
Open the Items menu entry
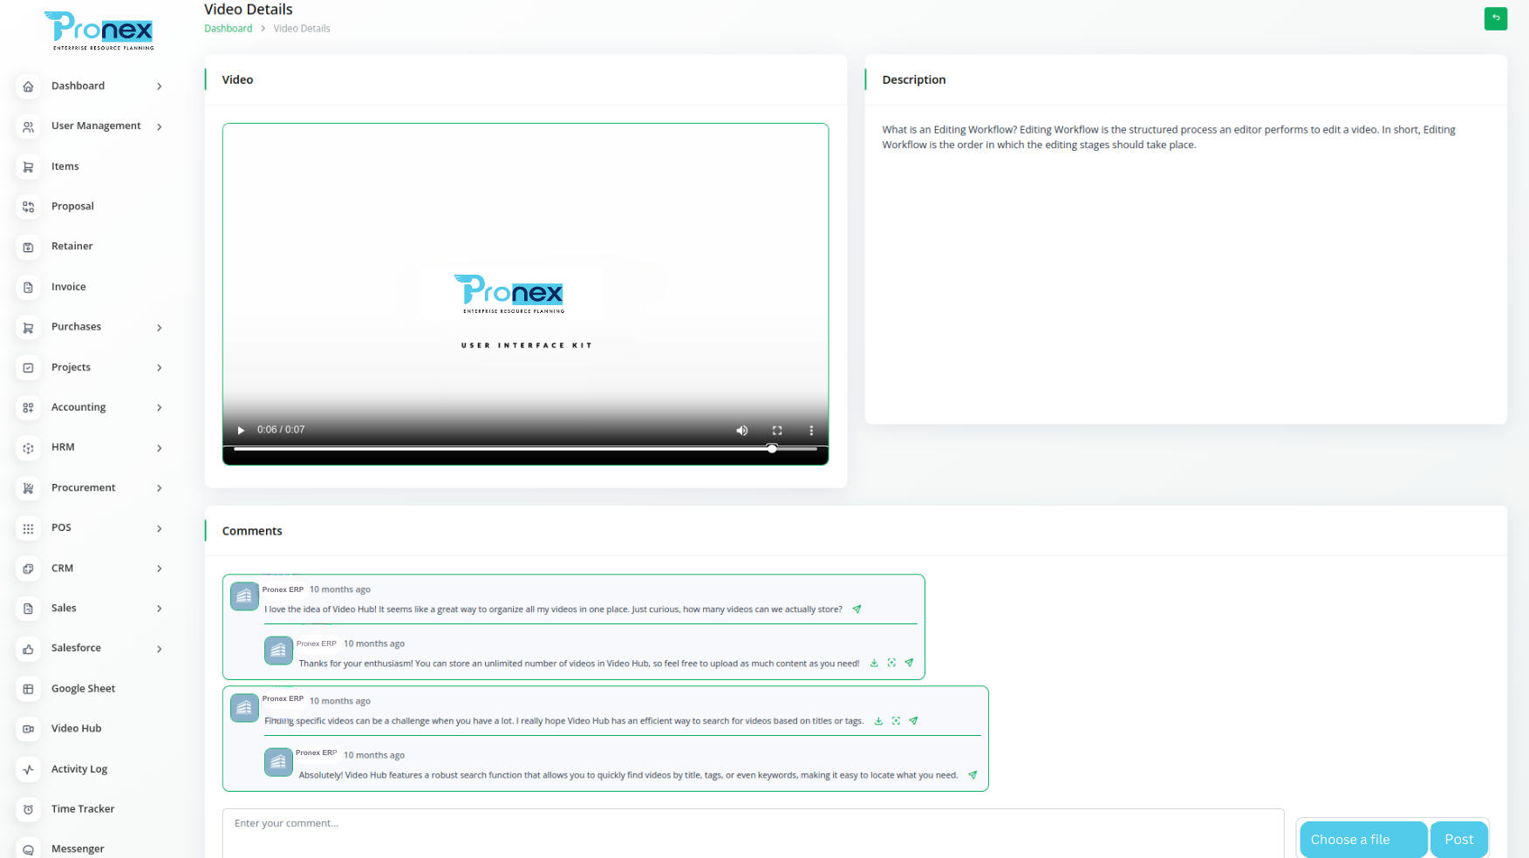click(65, 167)
